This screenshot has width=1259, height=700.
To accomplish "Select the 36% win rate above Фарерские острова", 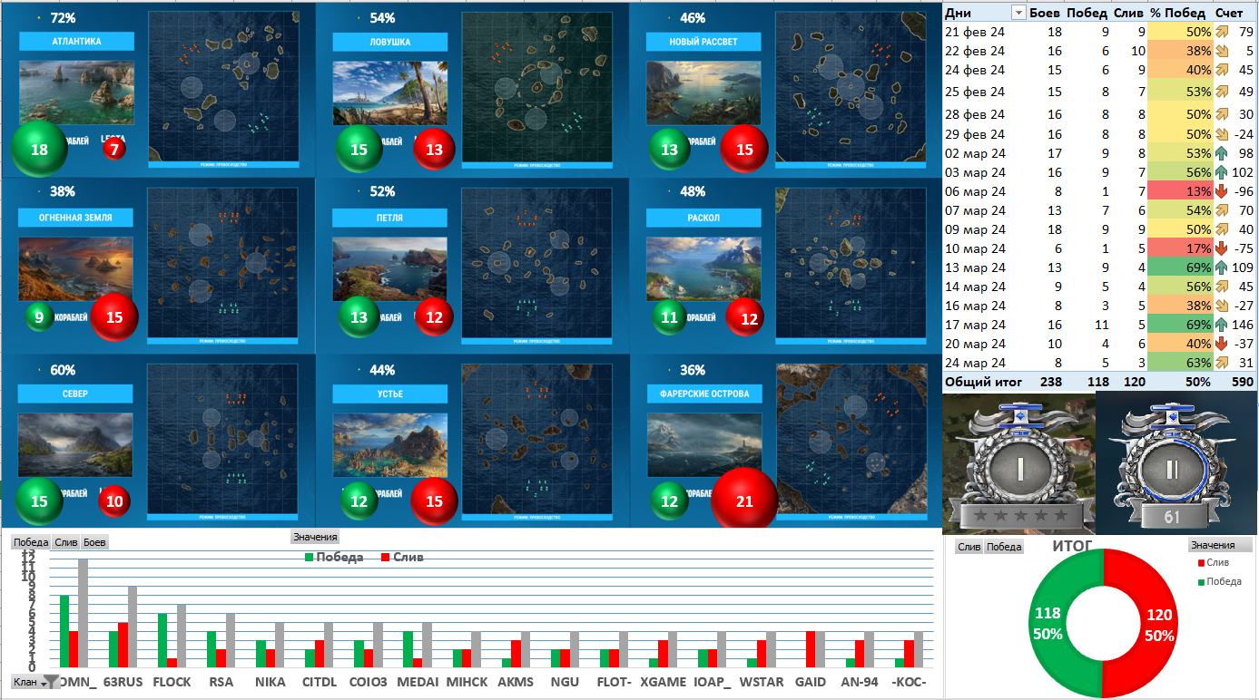I will point(693,370).
